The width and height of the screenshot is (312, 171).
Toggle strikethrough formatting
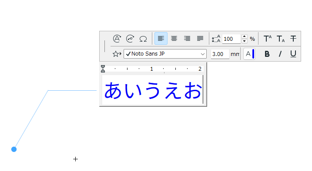293,39
